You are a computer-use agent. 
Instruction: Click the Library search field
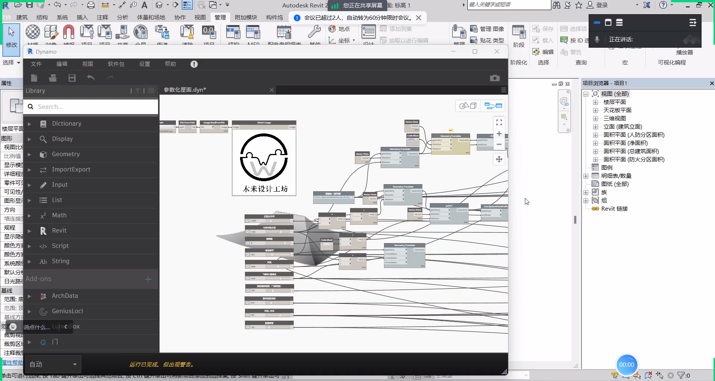[95, 107]
